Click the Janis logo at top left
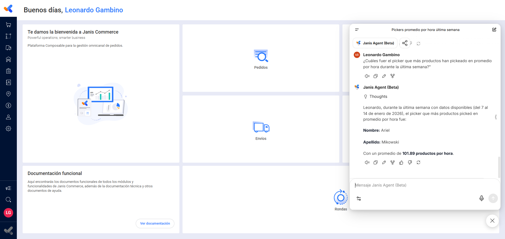505x239 pixels. pos(8,9)
